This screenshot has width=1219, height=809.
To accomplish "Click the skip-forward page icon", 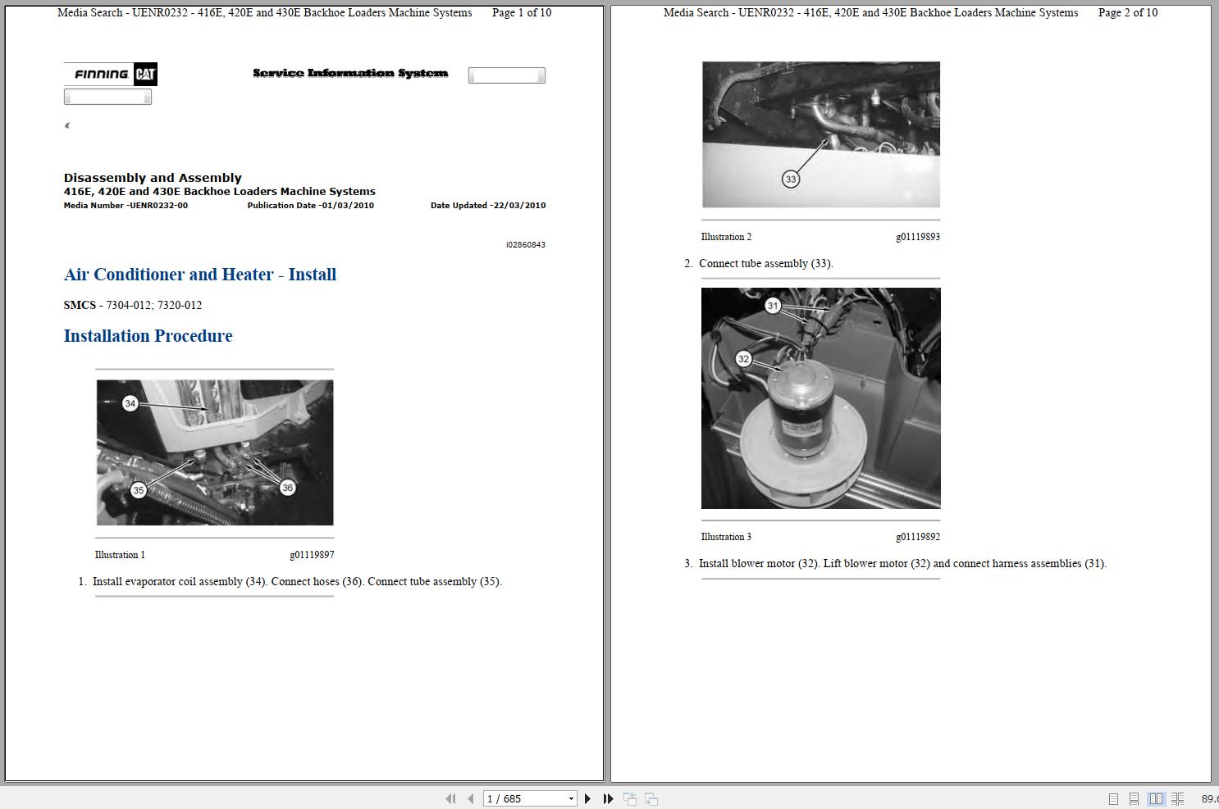I will [x=607, y=798].
